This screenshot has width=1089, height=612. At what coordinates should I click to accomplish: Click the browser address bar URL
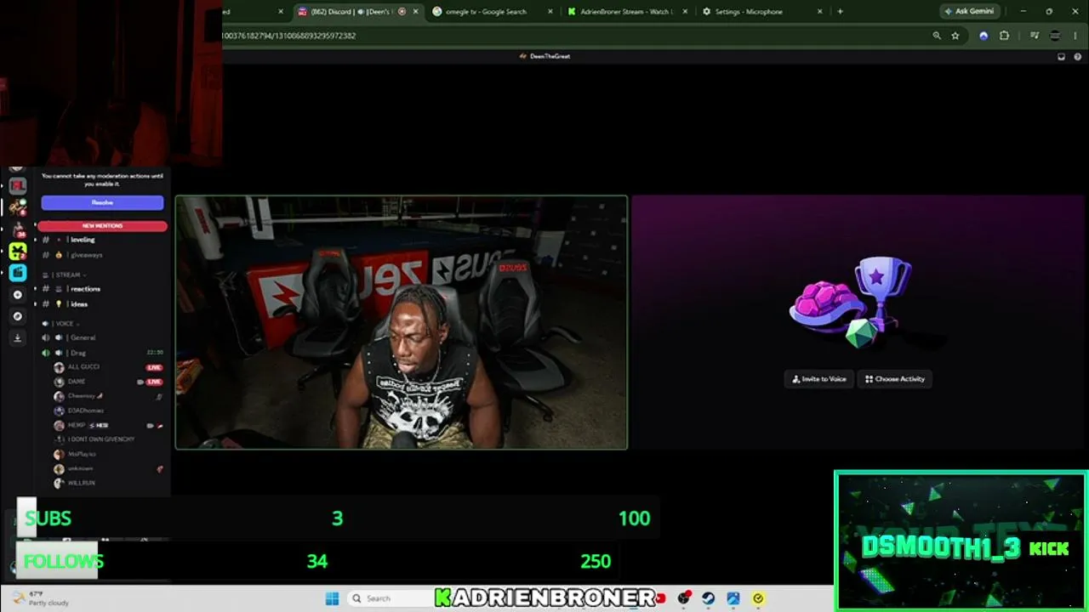[x=289, y=36]
